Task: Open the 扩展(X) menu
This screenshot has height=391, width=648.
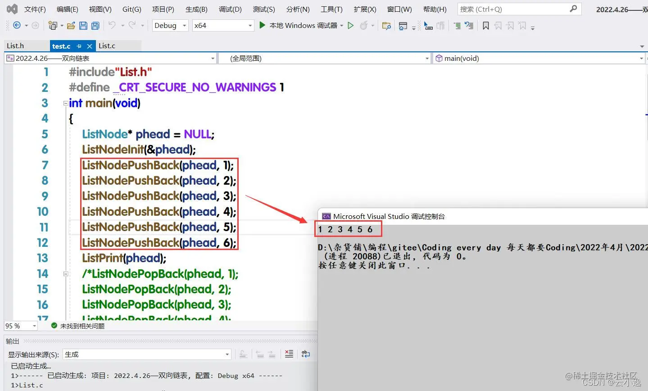Action: [365, 9]
